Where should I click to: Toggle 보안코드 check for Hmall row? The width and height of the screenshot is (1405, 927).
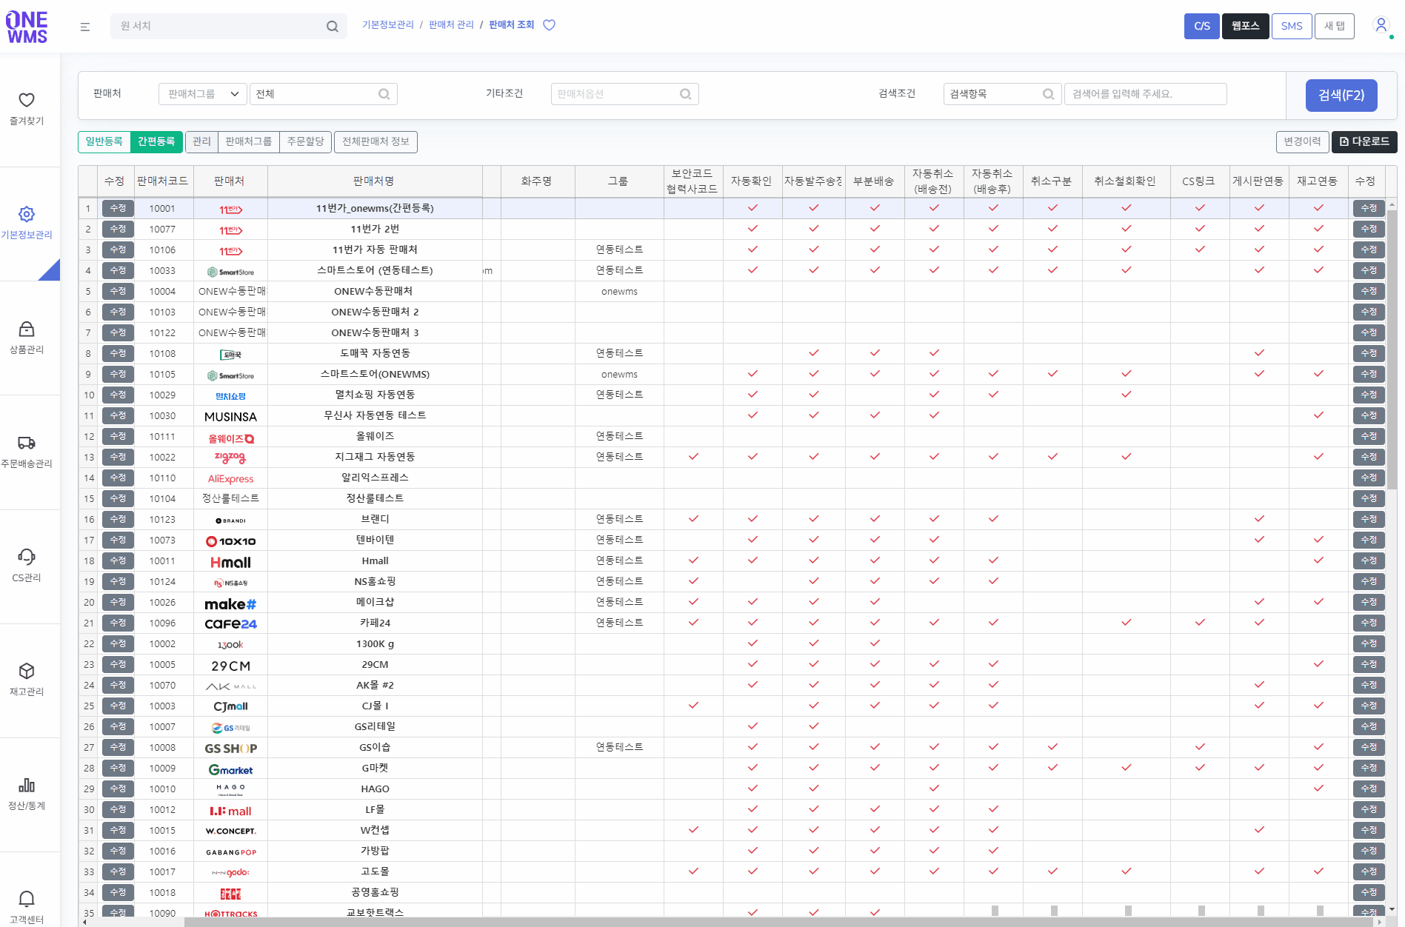[693, 560]
